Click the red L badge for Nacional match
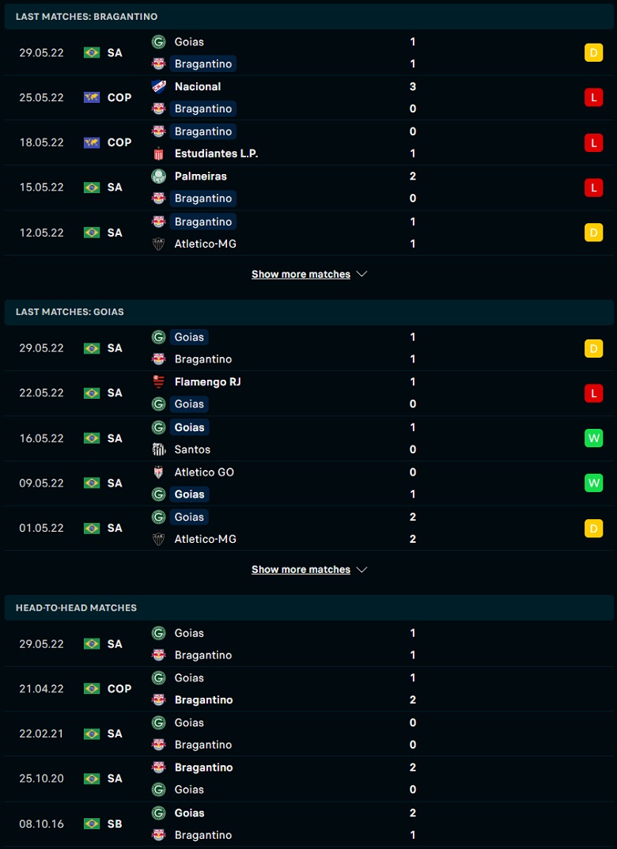 593,97
